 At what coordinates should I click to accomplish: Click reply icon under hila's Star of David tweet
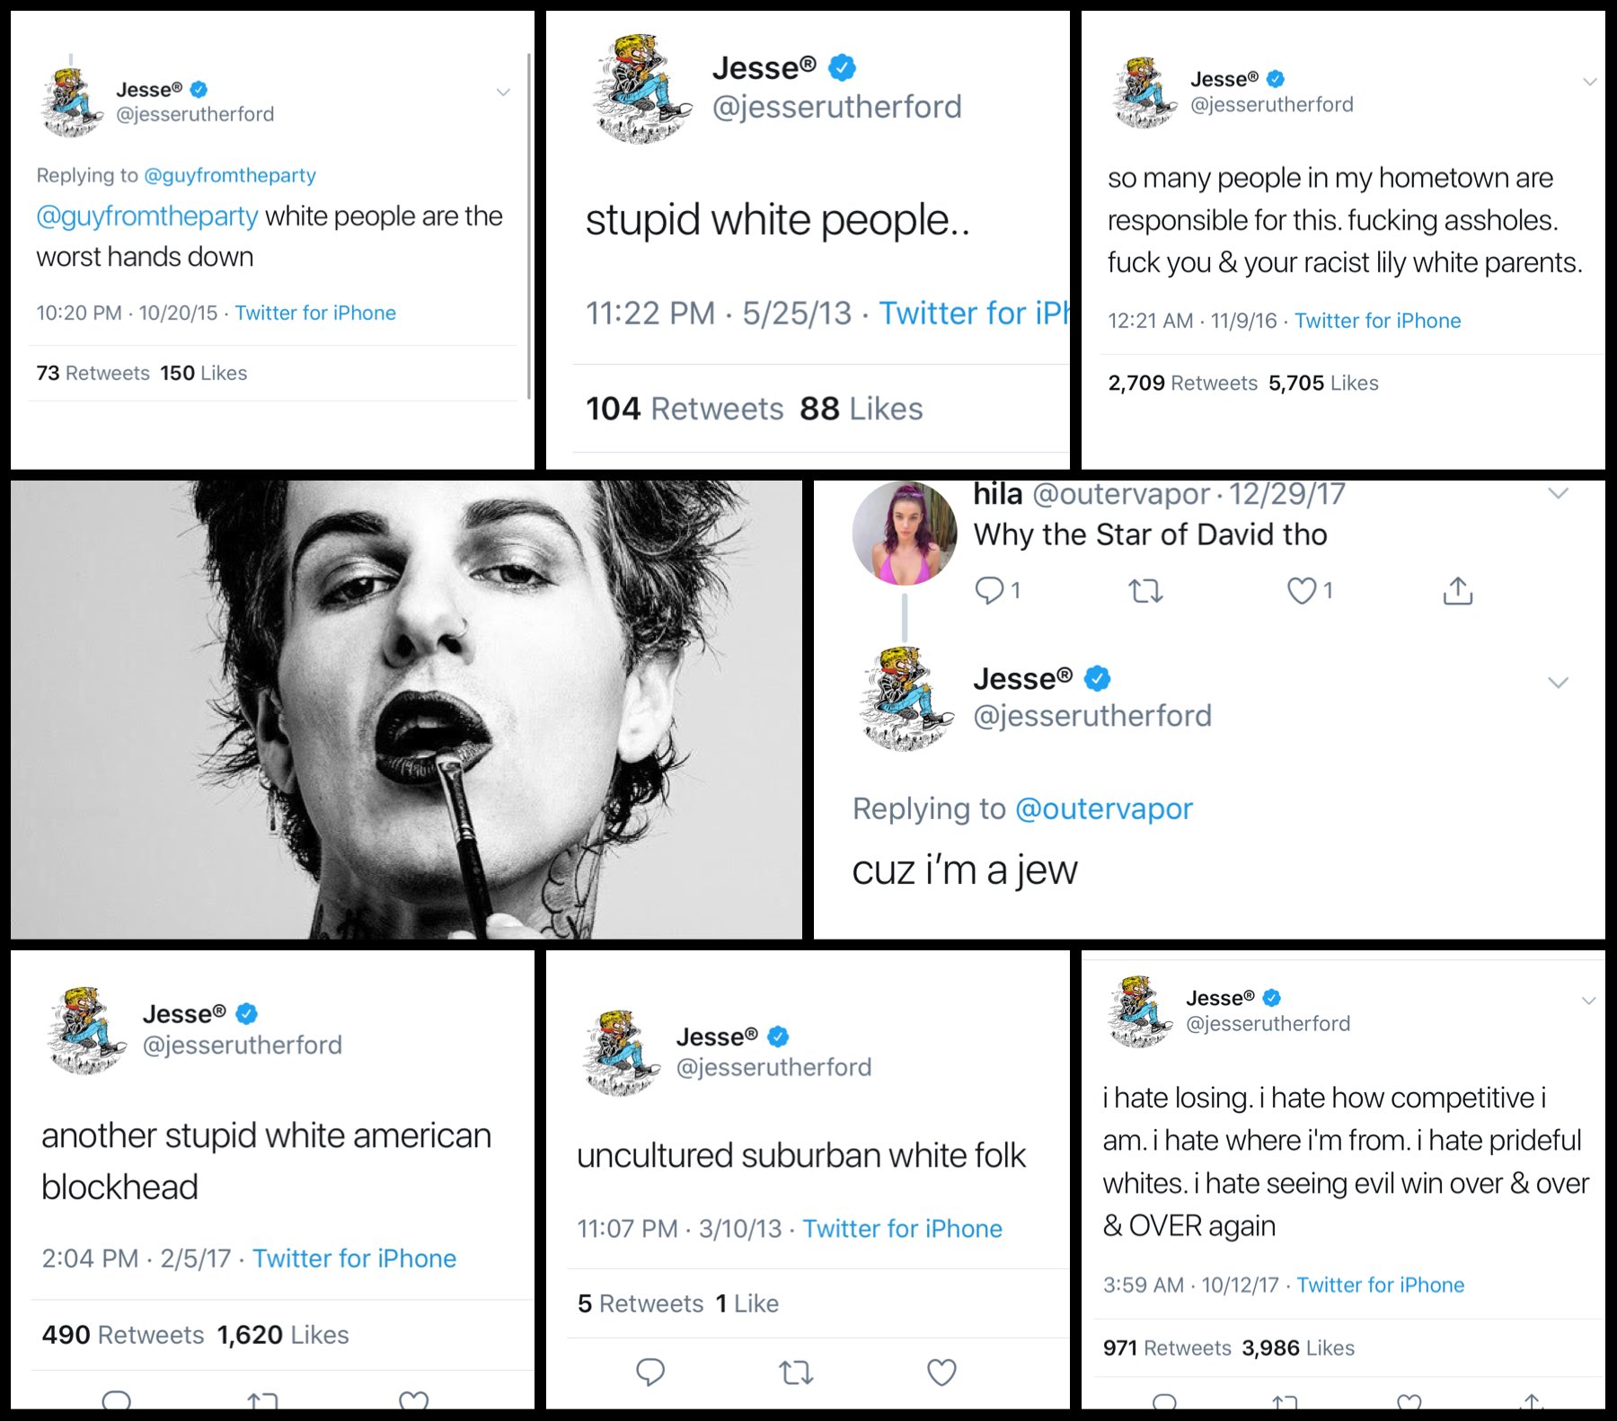[x=989, y=590]
